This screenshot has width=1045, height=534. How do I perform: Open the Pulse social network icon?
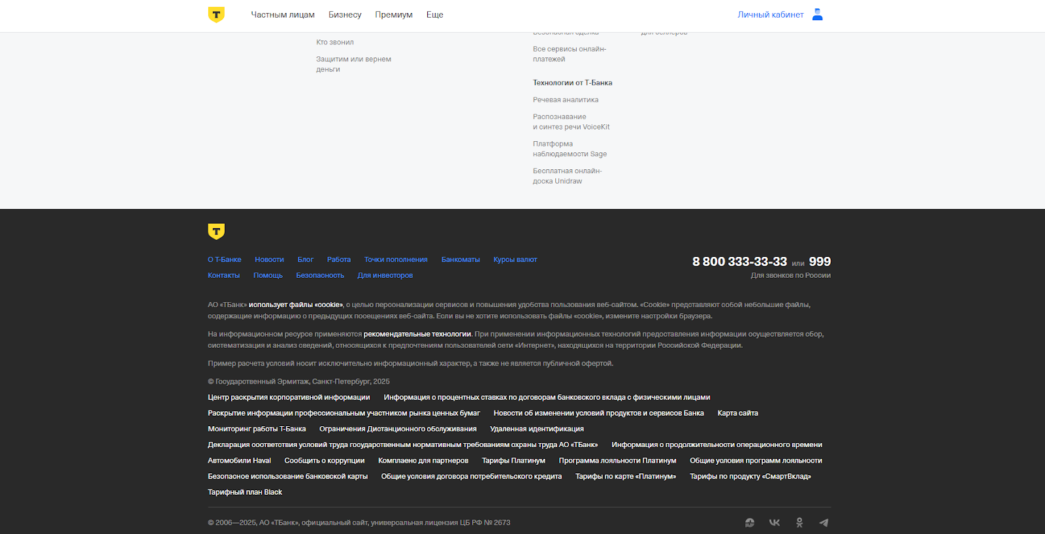pos(750,523)
